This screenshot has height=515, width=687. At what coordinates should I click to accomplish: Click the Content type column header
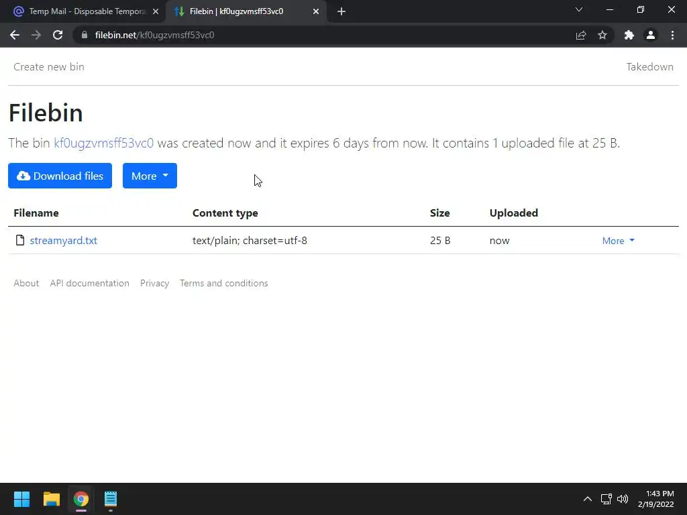coord(225,213)
